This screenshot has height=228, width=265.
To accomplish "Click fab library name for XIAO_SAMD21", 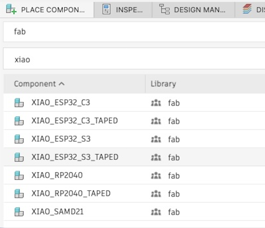I will point(173,212).
